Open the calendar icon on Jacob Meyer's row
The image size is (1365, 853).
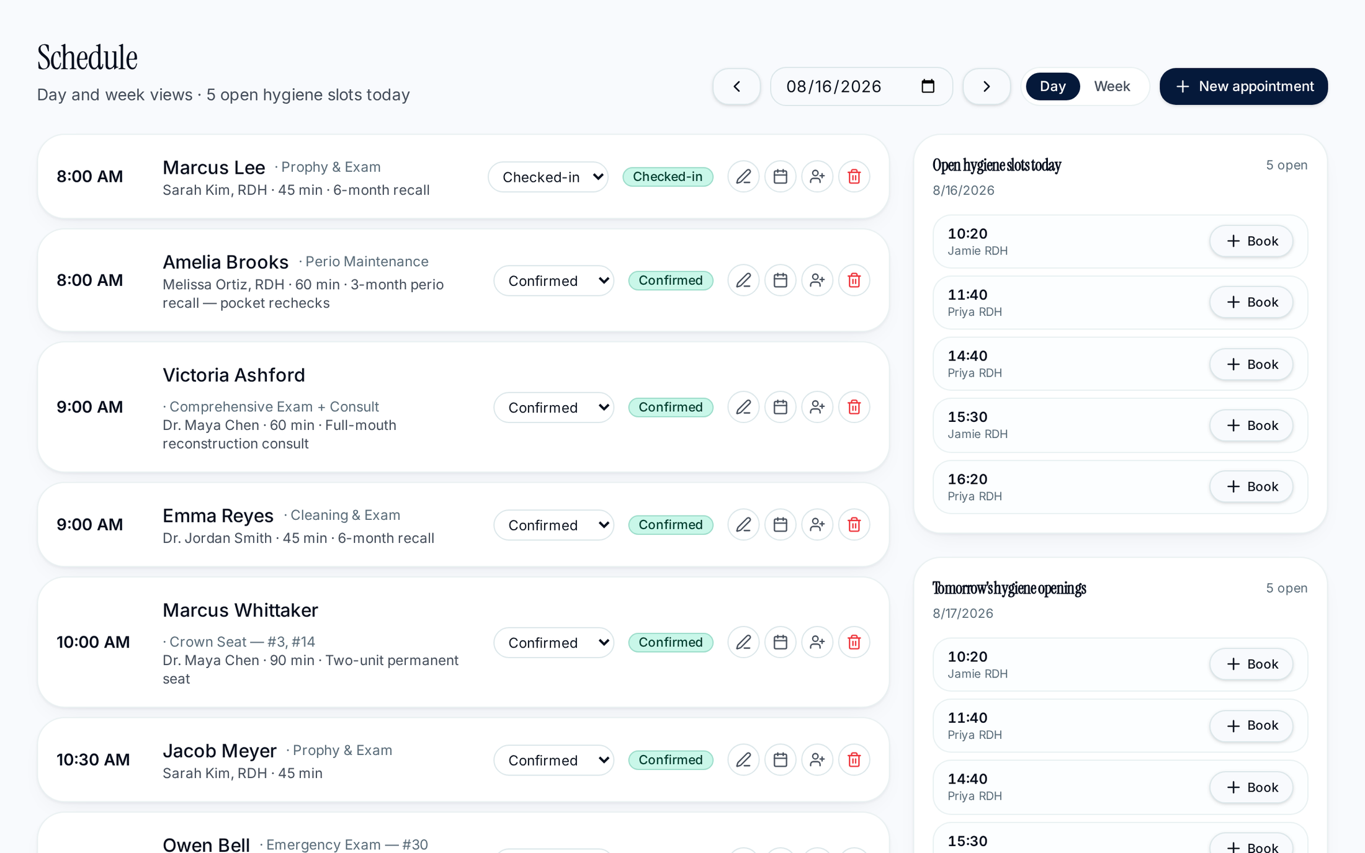point(780,760)
